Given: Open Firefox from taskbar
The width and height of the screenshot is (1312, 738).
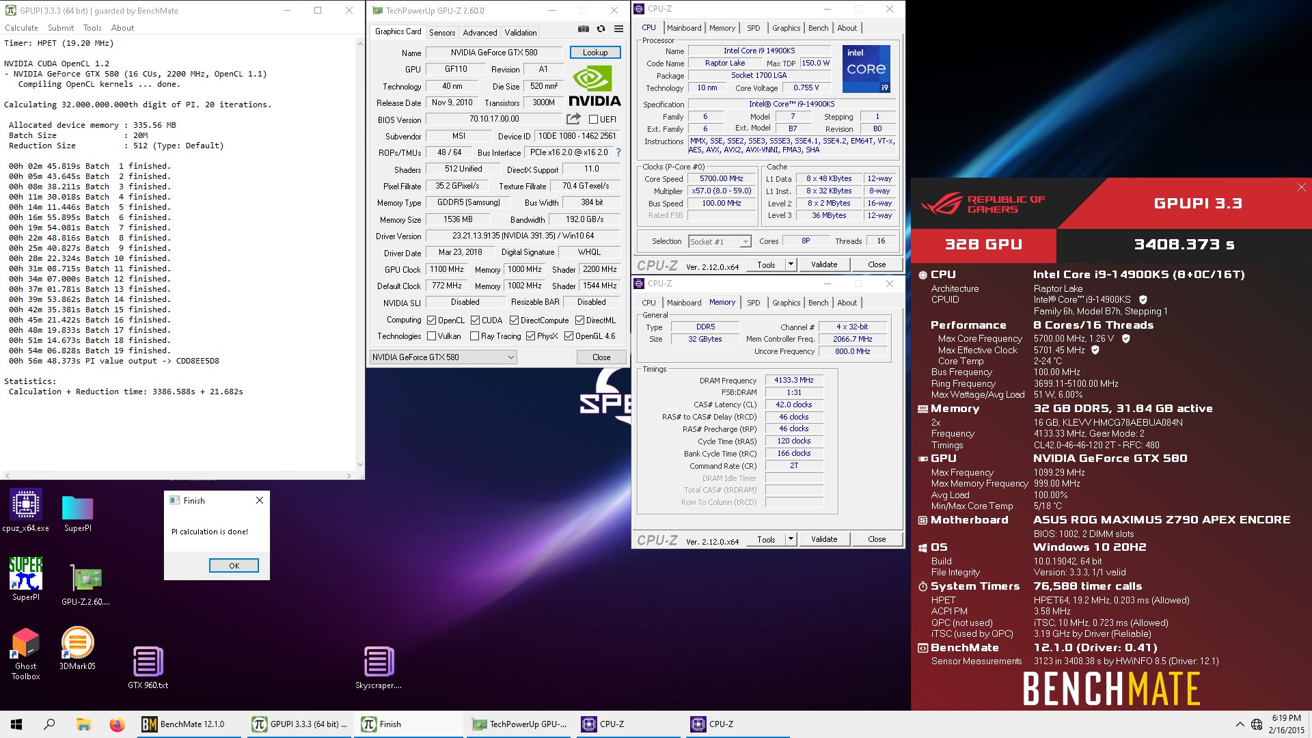Looking at the screenshot, I should coord(118,724).
